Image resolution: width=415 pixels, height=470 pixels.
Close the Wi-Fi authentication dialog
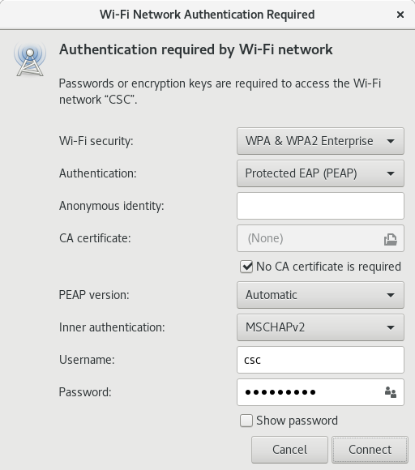point(400,15)
